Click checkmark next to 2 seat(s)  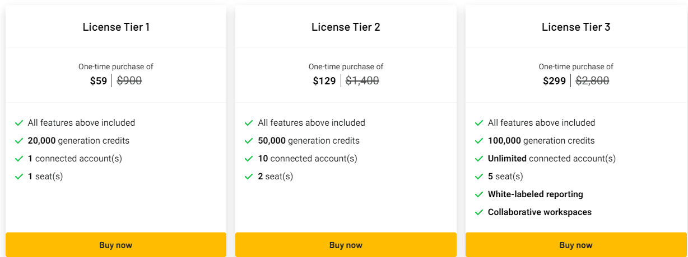[249, 177]
